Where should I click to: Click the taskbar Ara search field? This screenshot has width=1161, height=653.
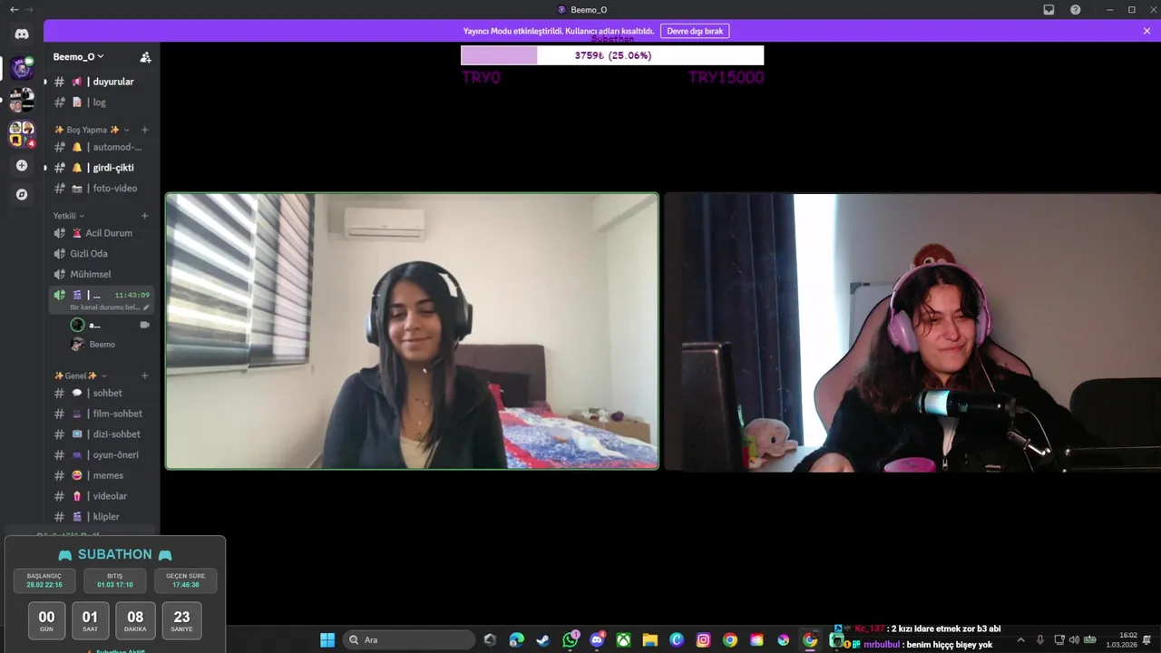click(x=409, y=640)
